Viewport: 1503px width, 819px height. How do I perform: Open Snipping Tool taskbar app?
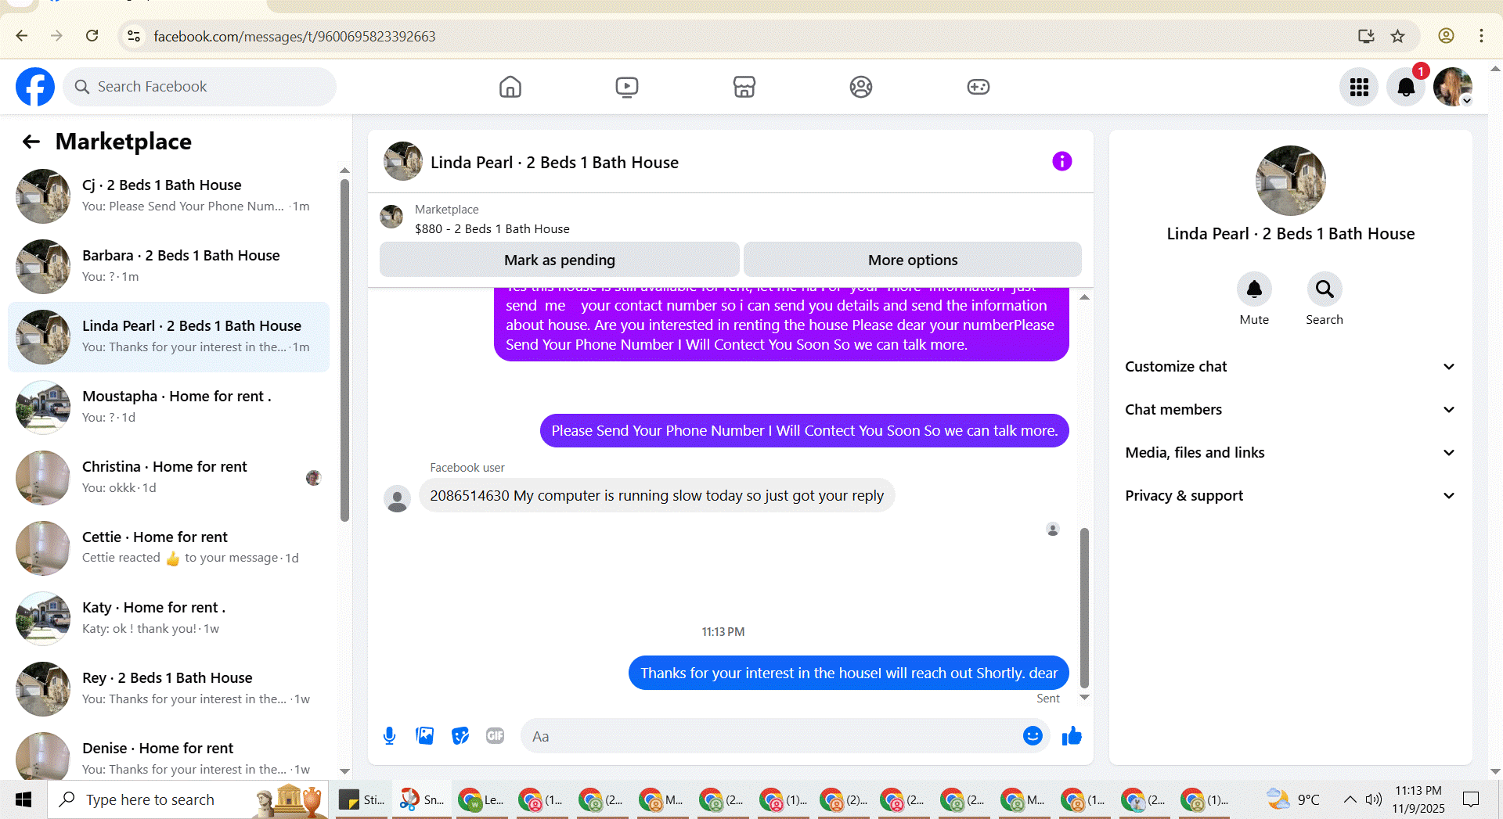422,799
